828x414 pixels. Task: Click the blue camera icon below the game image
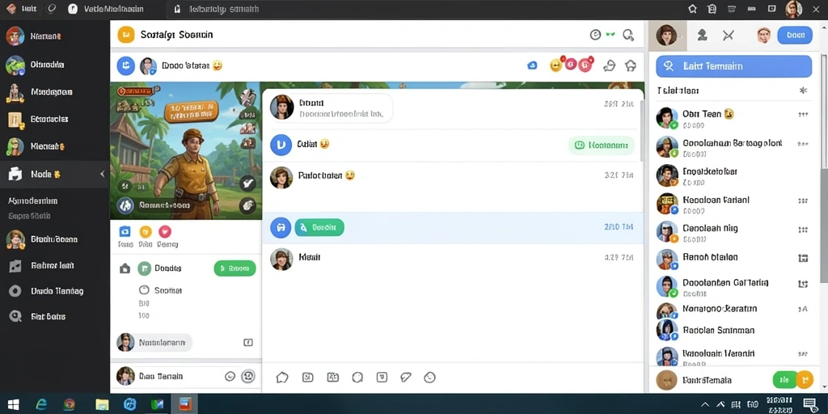pyautogui.click(x=125, y=231)
